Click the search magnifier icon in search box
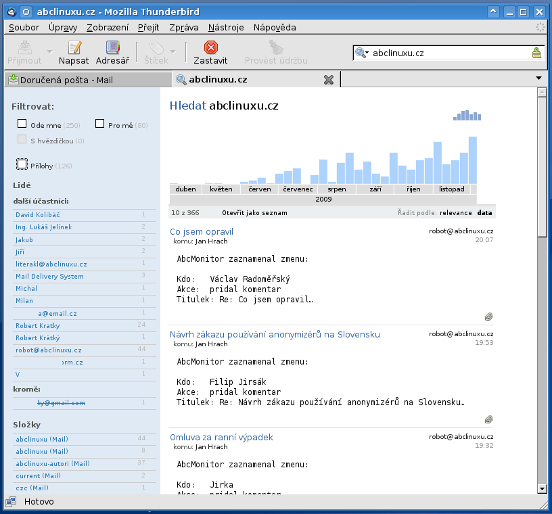552x514 pixels. click(x=360, y=53)
